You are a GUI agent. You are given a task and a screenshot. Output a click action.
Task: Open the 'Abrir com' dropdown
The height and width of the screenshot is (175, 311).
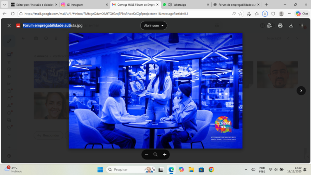click(153, 25)
